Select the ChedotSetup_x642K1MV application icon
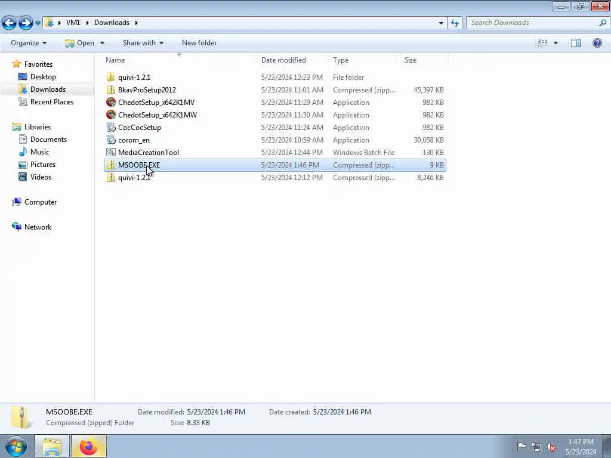Image resolution: width=611 pixels, height=458 pixels. (110, 103)
